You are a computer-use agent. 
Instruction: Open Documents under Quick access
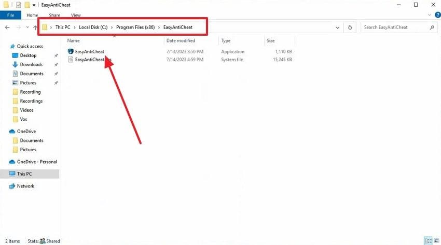pos(32,74)
